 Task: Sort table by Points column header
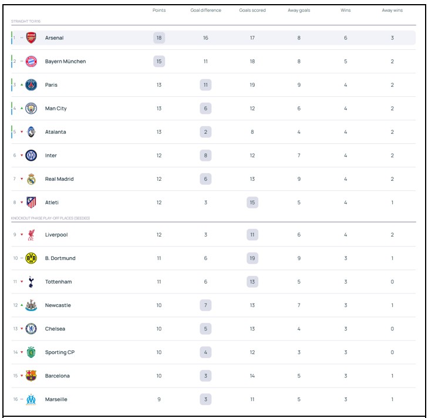tap(159, 11)
